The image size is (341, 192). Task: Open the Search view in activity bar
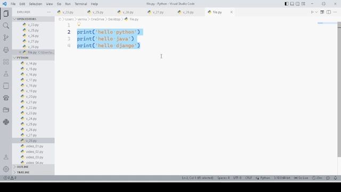tap(6, 26)
